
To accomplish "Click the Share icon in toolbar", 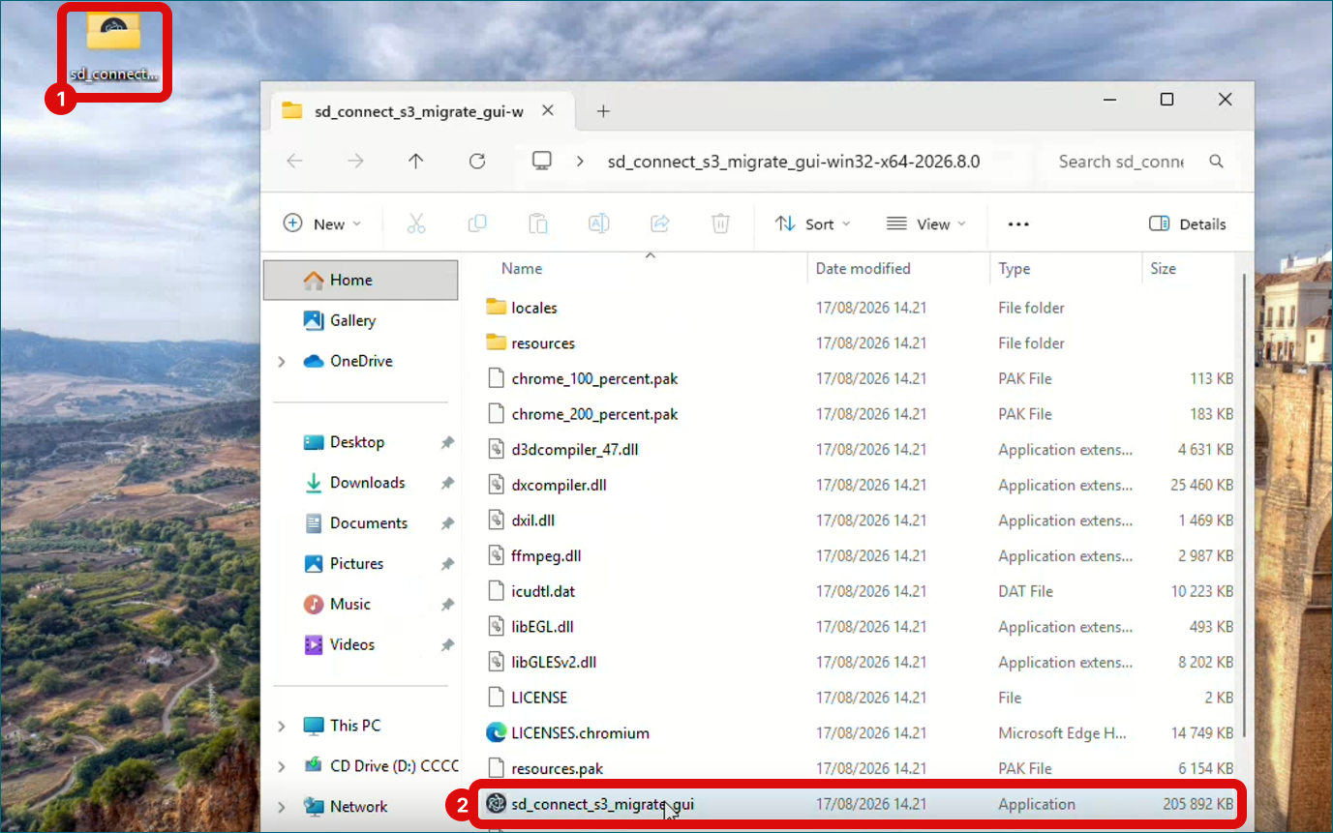I will [x=660, y=223].
